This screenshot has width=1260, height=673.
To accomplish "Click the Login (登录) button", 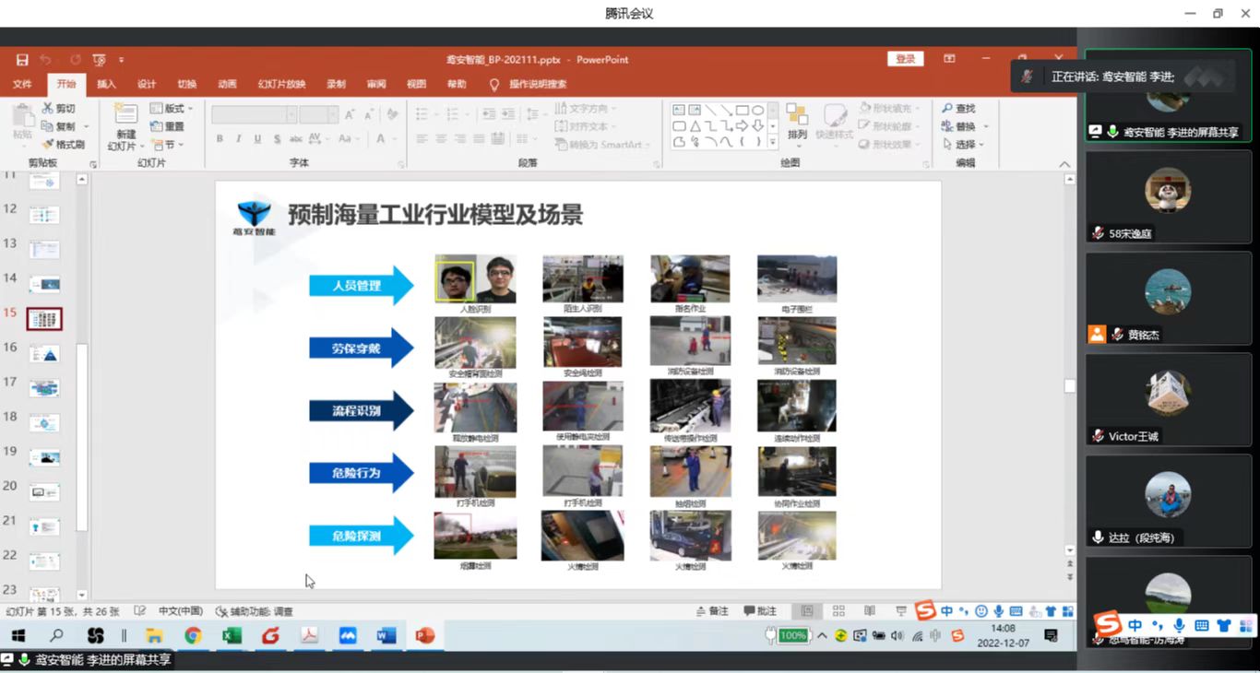I will pos(905,59).
